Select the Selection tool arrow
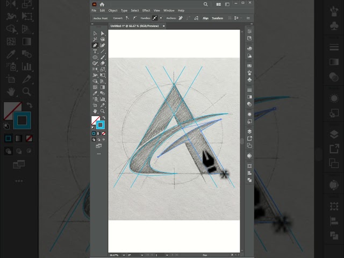The width and height of the screenshot is (344, 258). click(x=95, y=33)
